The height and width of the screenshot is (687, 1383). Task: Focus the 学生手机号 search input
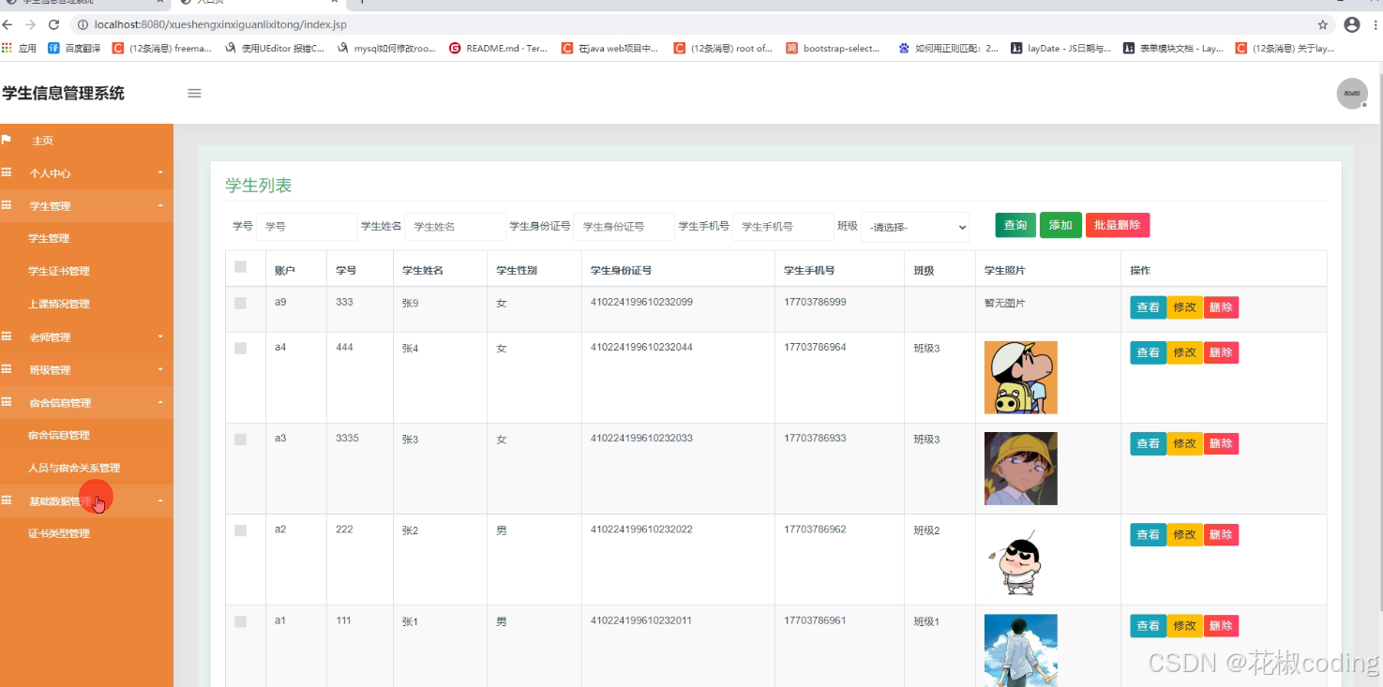pos(783,227)
